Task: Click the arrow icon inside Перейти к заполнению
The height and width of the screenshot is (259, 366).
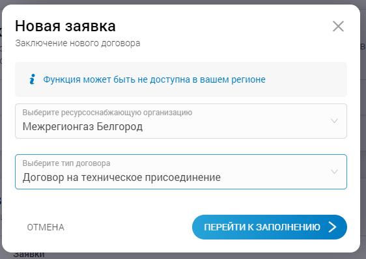Action: pyautogui.click(x=333, y=227)
